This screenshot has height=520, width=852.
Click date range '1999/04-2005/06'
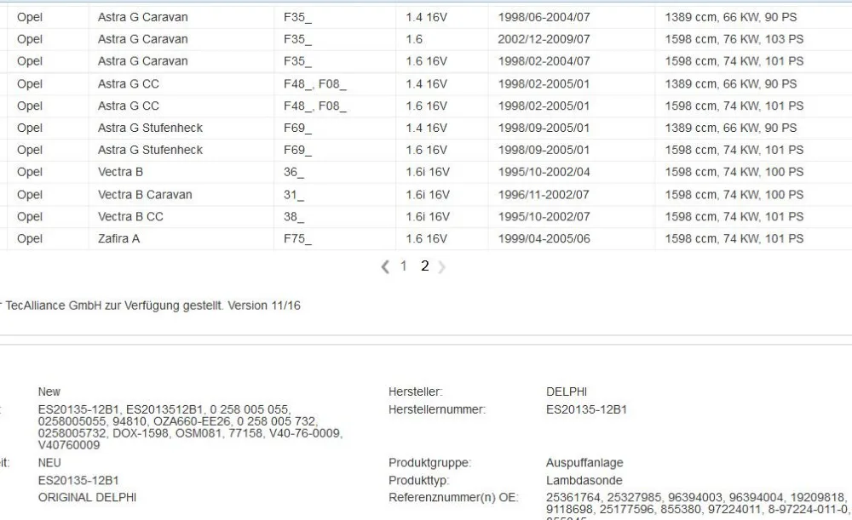[544, 239]
